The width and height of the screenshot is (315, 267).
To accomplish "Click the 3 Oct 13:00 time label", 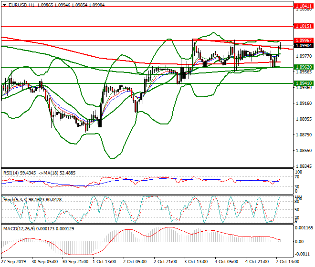I will point(196,262).
